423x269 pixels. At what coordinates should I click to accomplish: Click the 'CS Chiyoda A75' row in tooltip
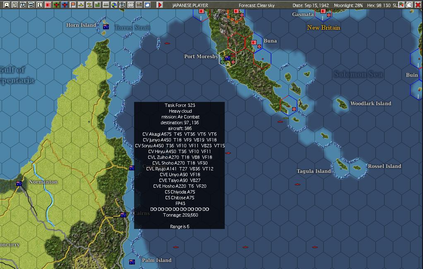click(180, 192)
